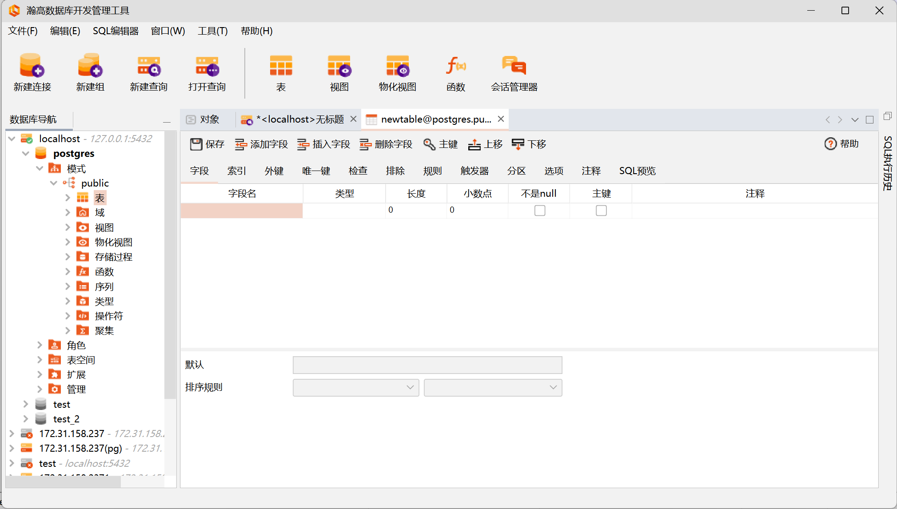The width and height of the screenshot is (897, 509).
Task: Open a 新建查询 query window
Action: click(x=148, y=72)
